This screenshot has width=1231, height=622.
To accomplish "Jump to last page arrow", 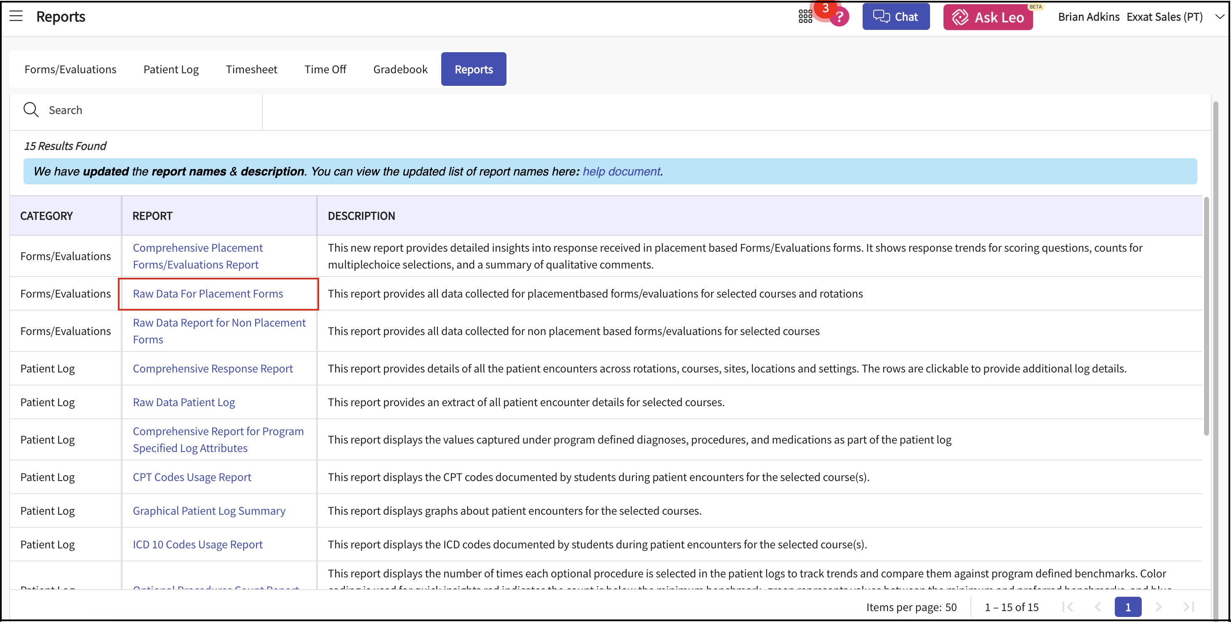I will click(1188, 607).
